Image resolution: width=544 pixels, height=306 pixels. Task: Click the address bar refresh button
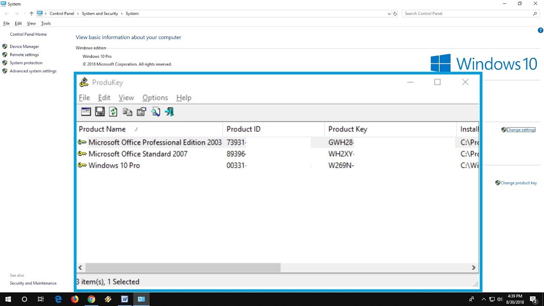[x=395, y=14]
